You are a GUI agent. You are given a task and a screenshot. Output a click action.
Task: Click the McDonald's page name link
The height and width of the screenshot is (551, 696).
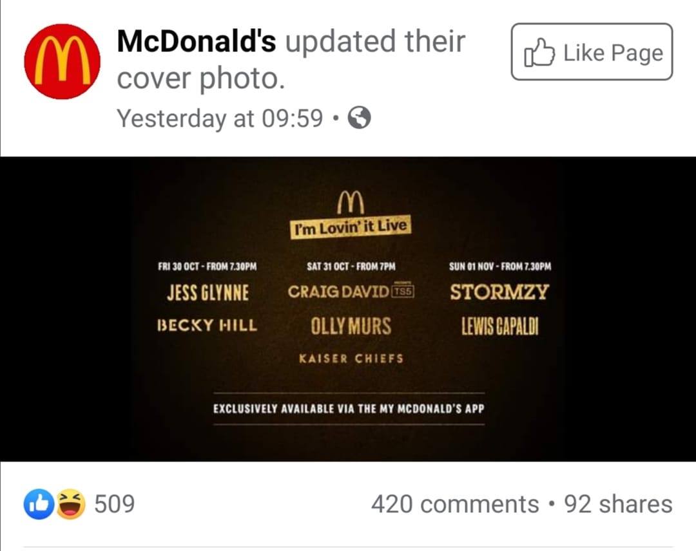pos(196,41)
